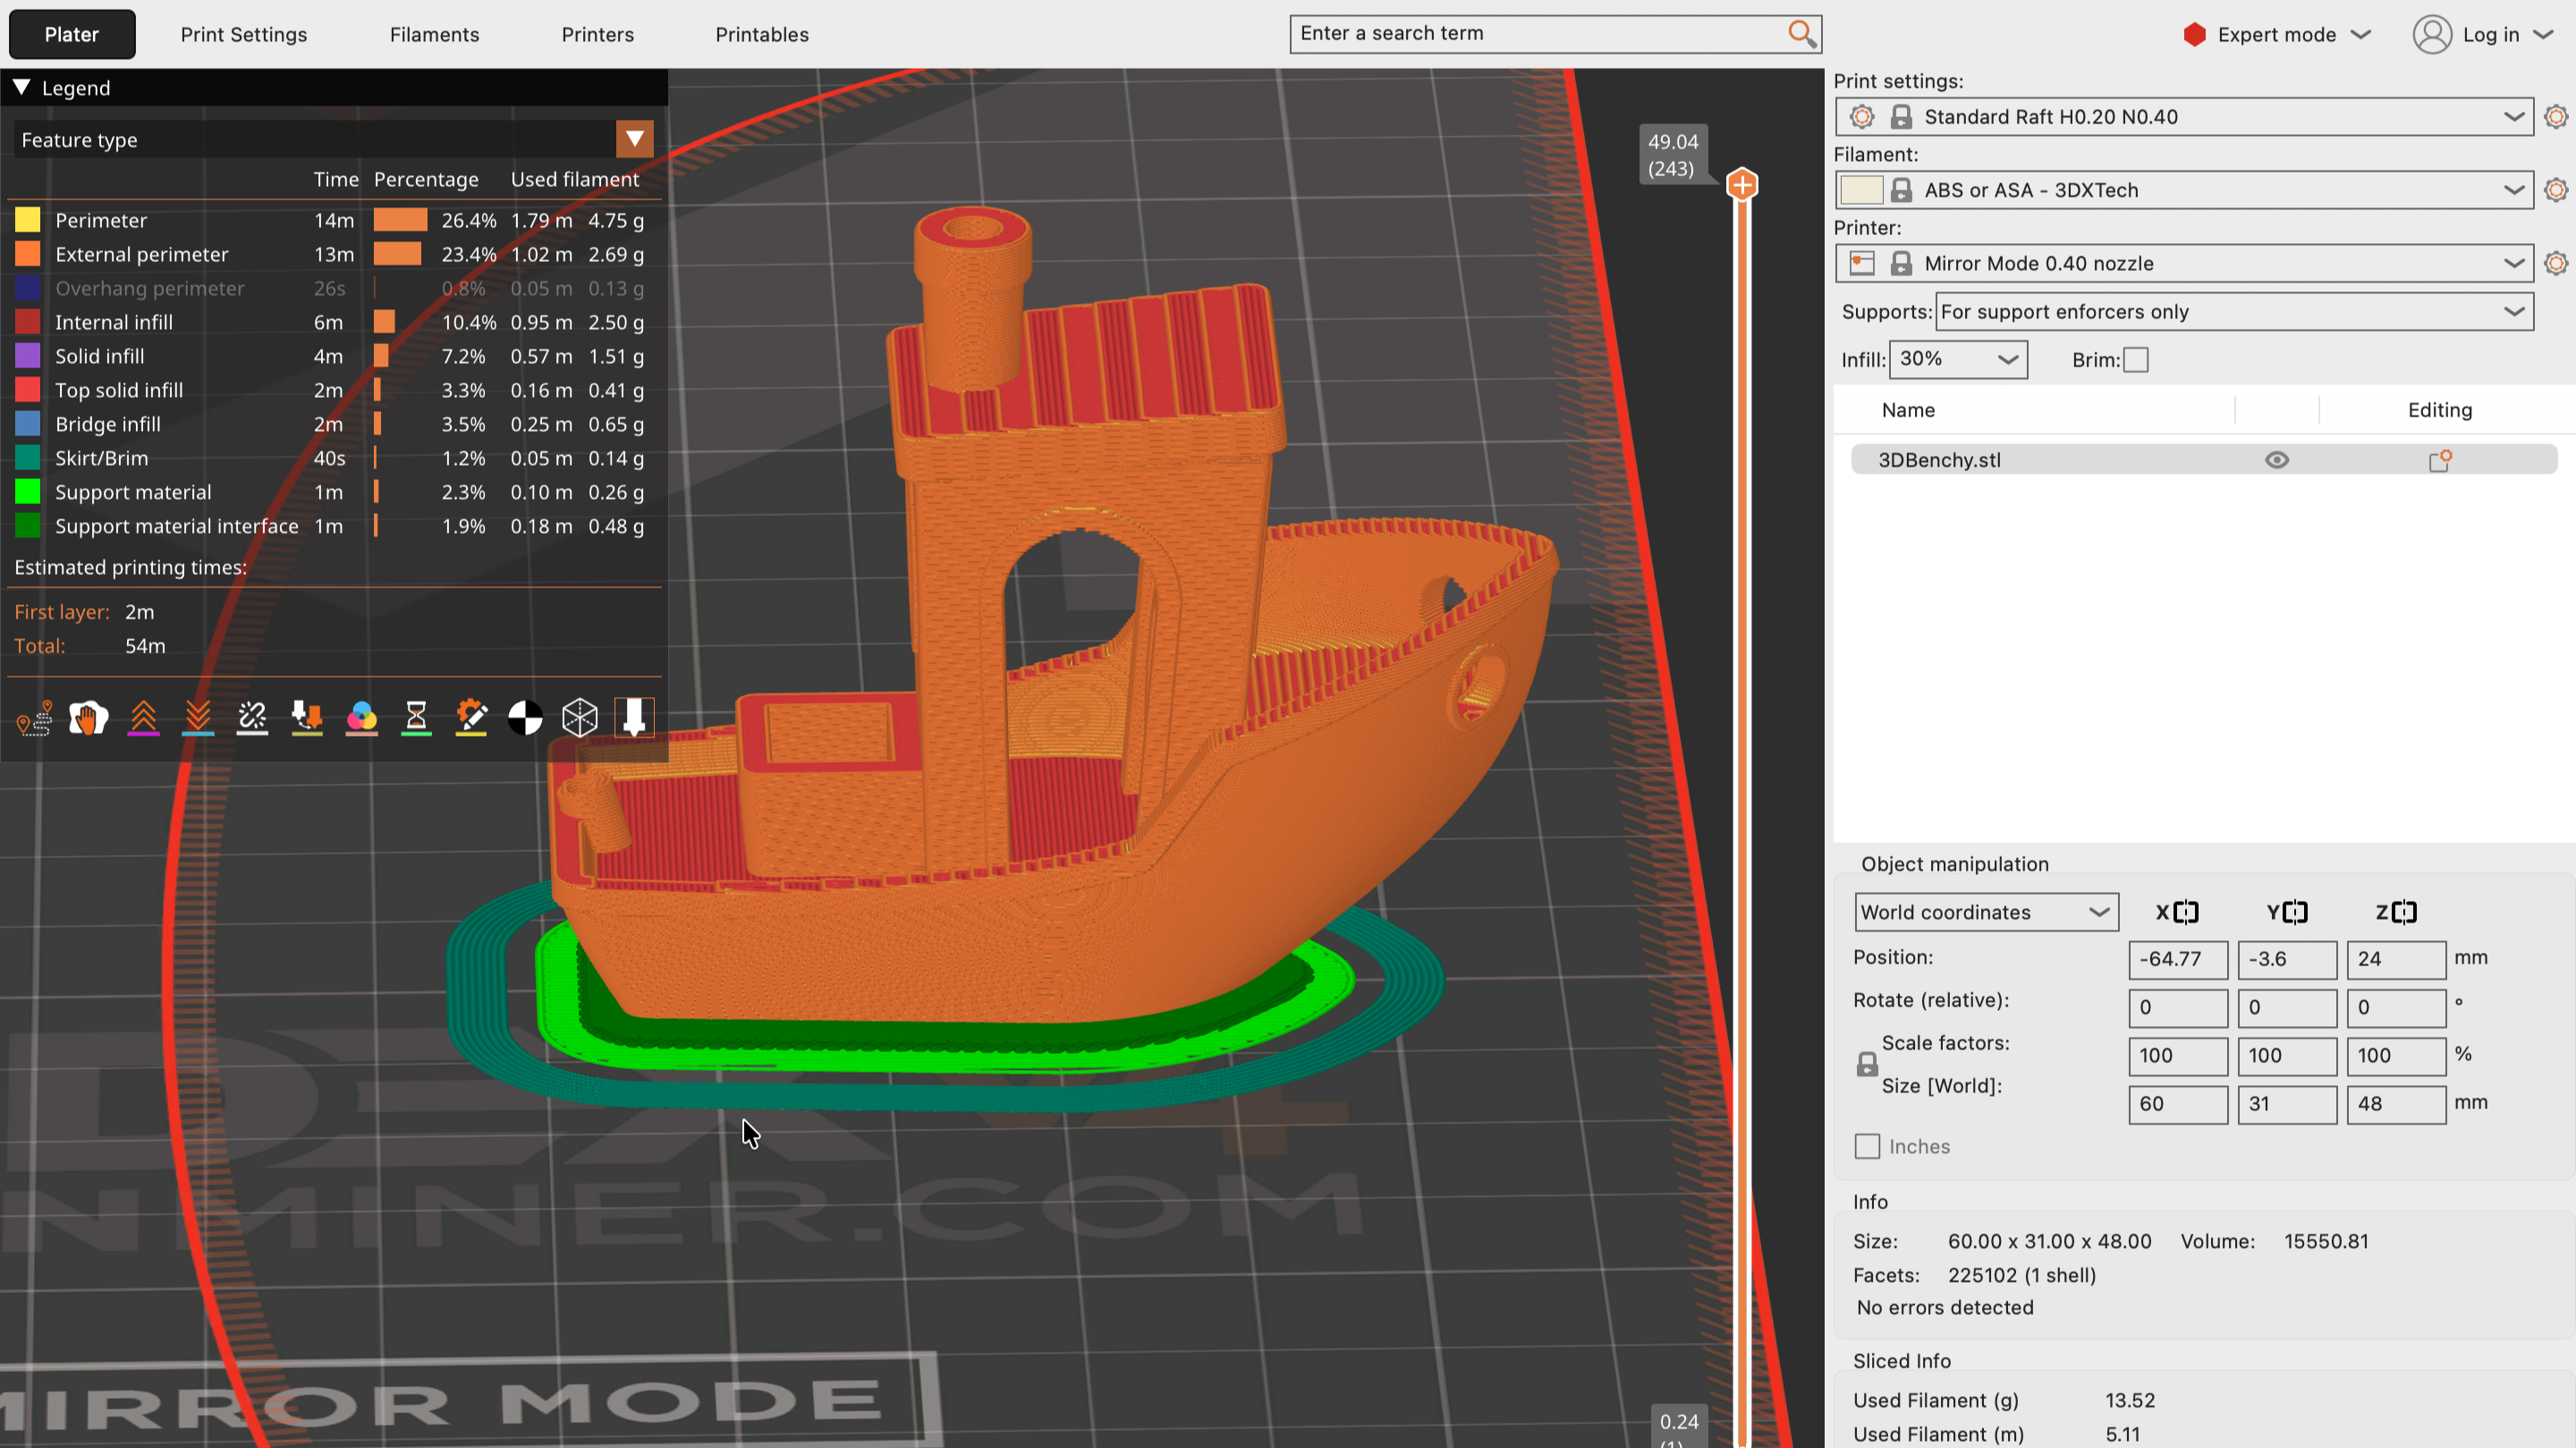Viewport: 2576px width, 1448px height.
Task: Toggle visibility eye for 3DBenchy.stl
Action: coord(2277,460)
